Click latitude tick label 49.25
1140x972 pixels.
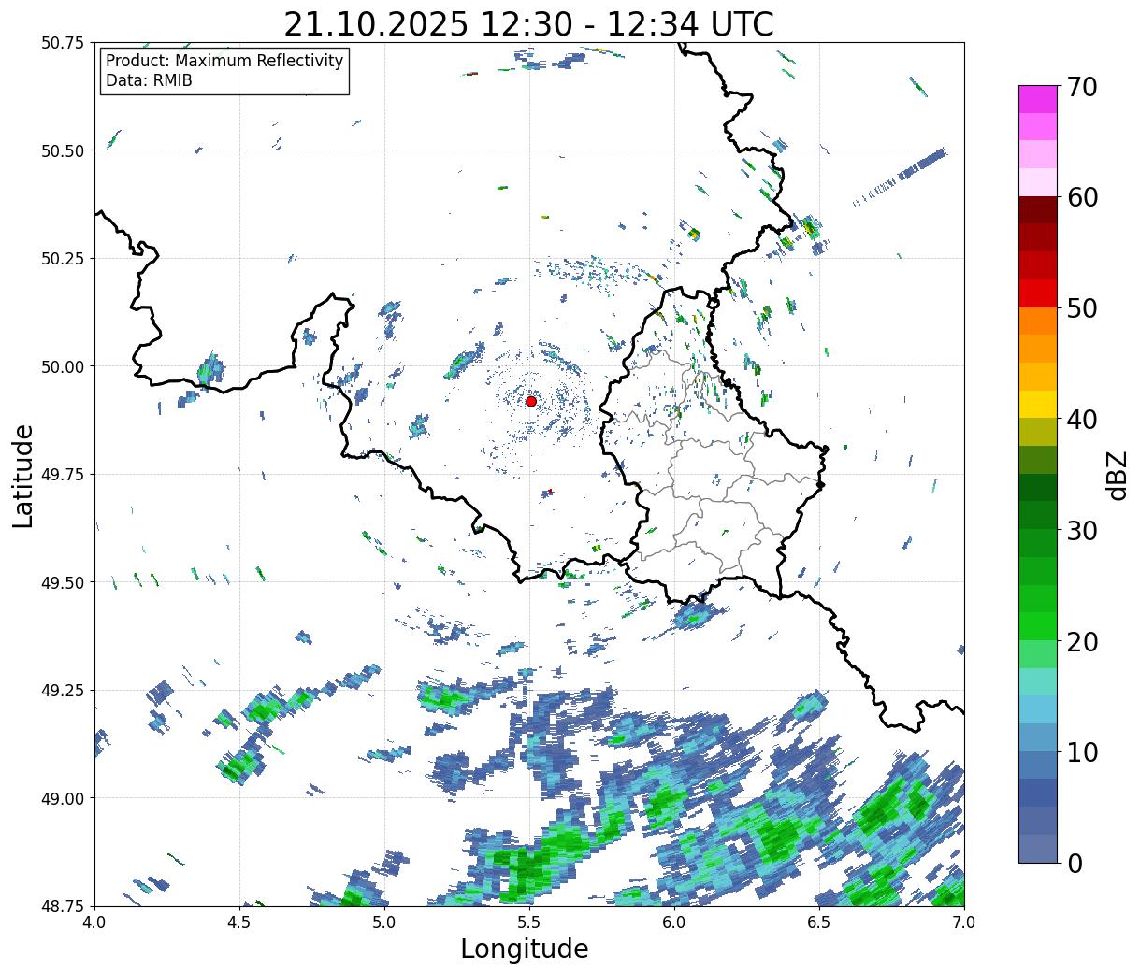click(x=63, y=691)
